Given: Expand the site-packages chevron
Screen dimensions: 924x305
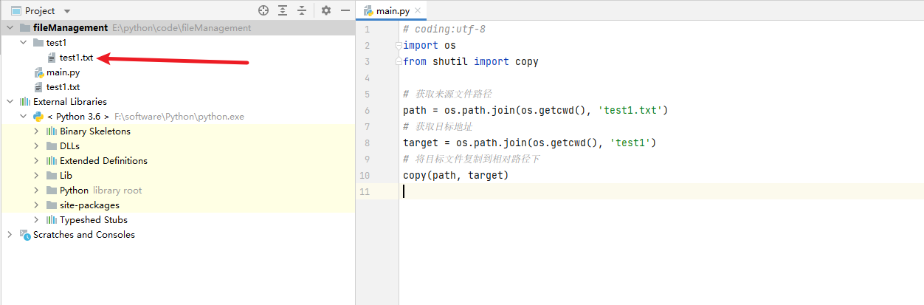Looking at the screenshot, I should tap(36, 205).
